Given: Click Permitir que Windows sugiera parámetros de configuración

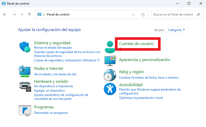Looking at the screenshot, I should [150, 91].
